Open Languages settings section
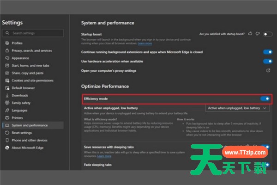Image resolution: width=277 pixels, height=185 pixels. coord(19,111)
